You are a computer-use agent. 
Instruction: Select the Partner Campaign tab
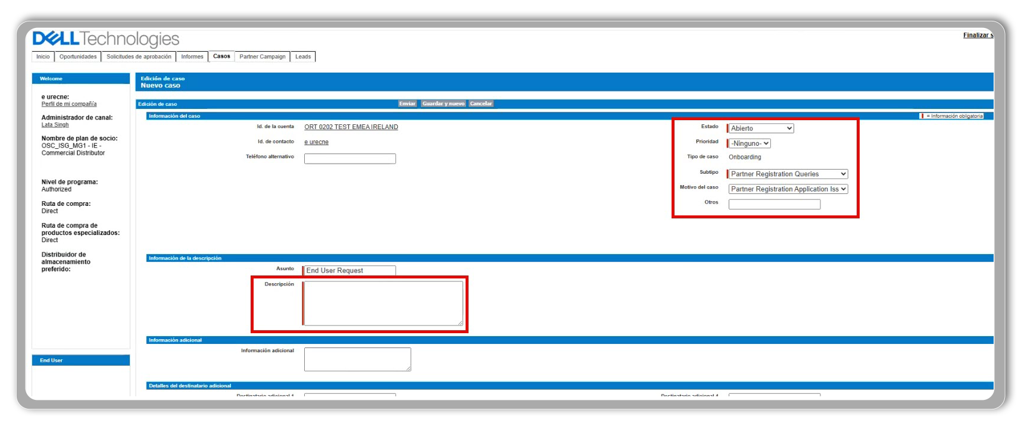pos(262,57)
